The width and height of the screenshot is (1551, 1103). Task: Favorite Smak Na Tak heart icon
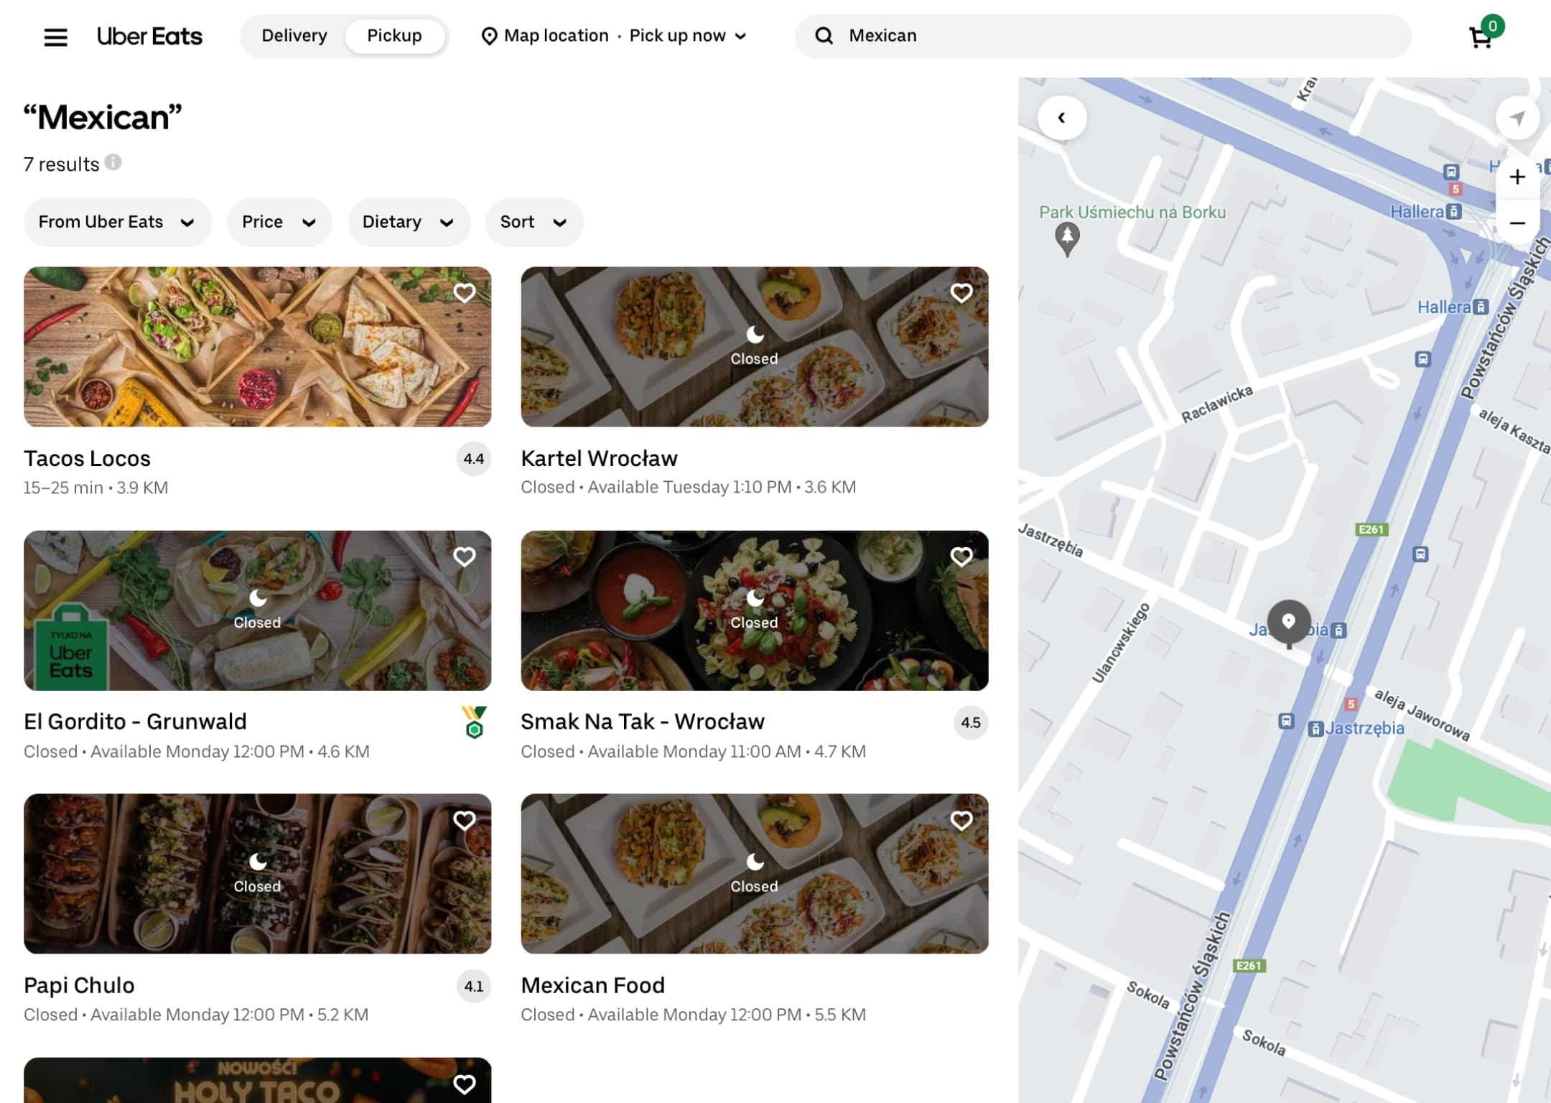coord(961,557)
